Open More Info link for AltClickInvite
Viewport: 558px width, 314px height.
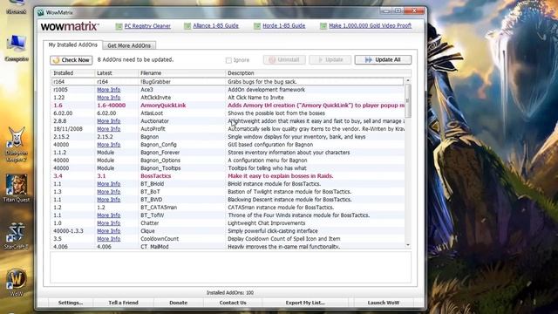108,98
